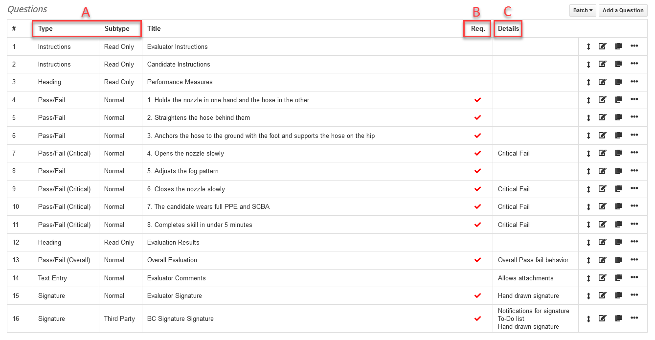Edit the Candidate Instructions question
This screenshot has width=655, height=340.
[602, 64]
